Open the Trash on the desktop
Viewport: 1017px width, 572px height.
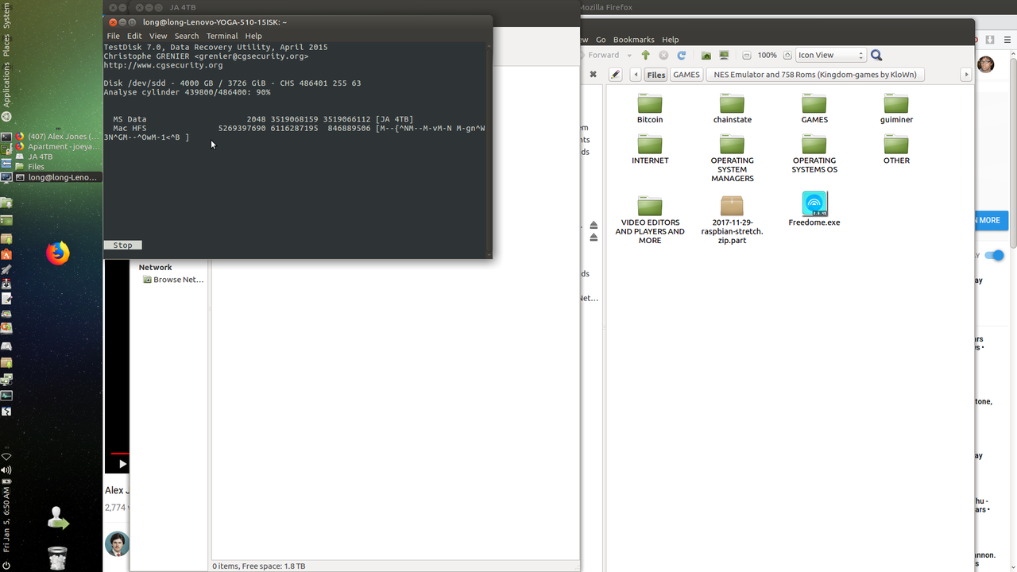tap(58, 558)
